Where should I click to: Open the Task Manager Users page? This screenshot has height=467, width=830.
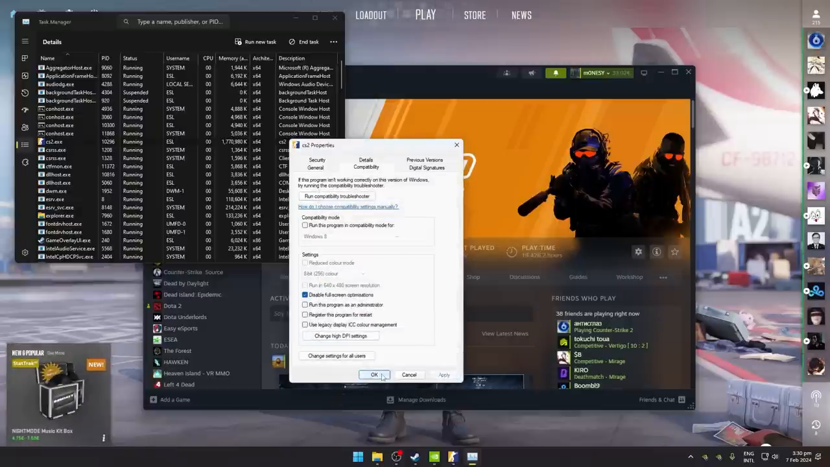[25, 127]
